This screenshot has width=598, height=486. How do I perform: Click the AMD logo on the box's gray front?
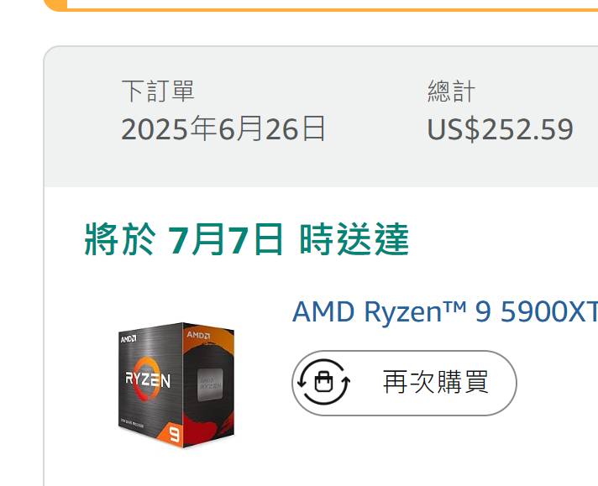tap(129, 339)
